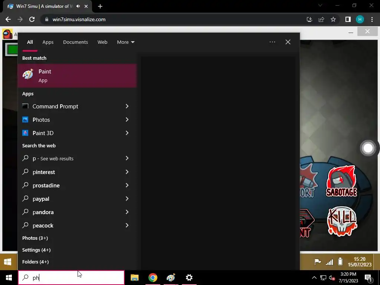This screenshot has width=380, height=285.
Task: Expand pandora web suggestion chevron
Action: click(x=127, y=212)
